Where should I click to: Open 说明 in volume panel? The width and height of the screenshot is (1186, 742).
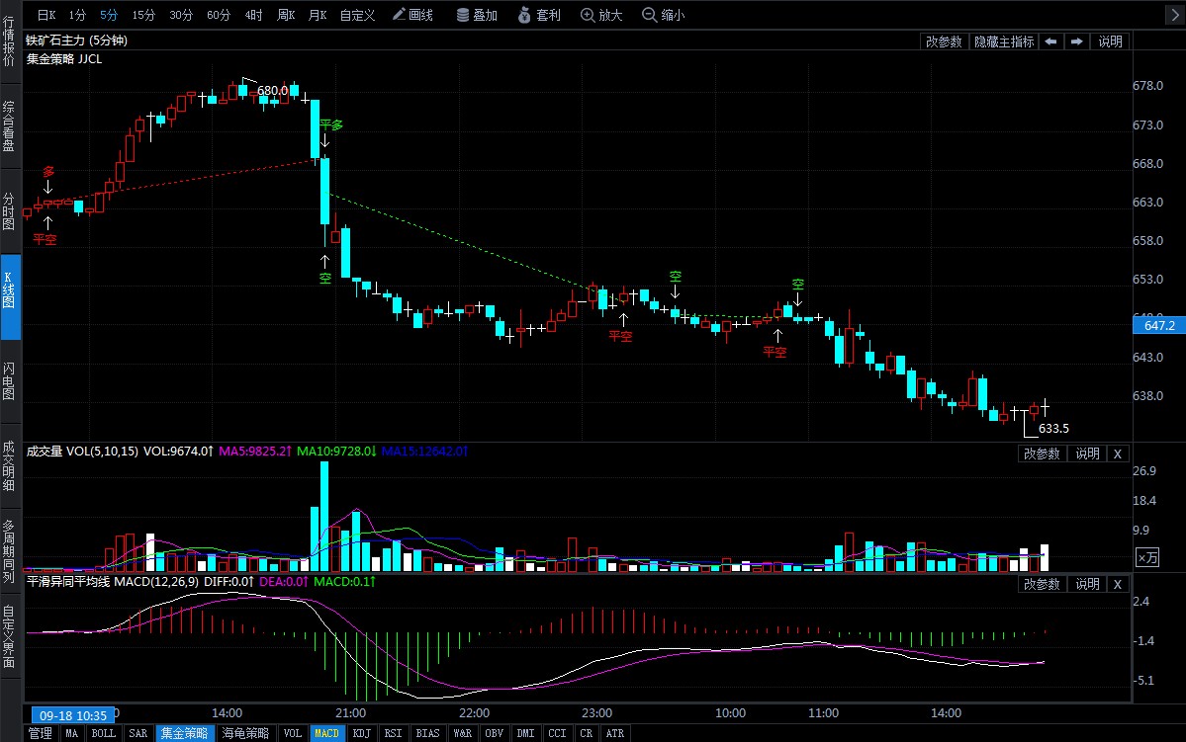click(1087, 454)
